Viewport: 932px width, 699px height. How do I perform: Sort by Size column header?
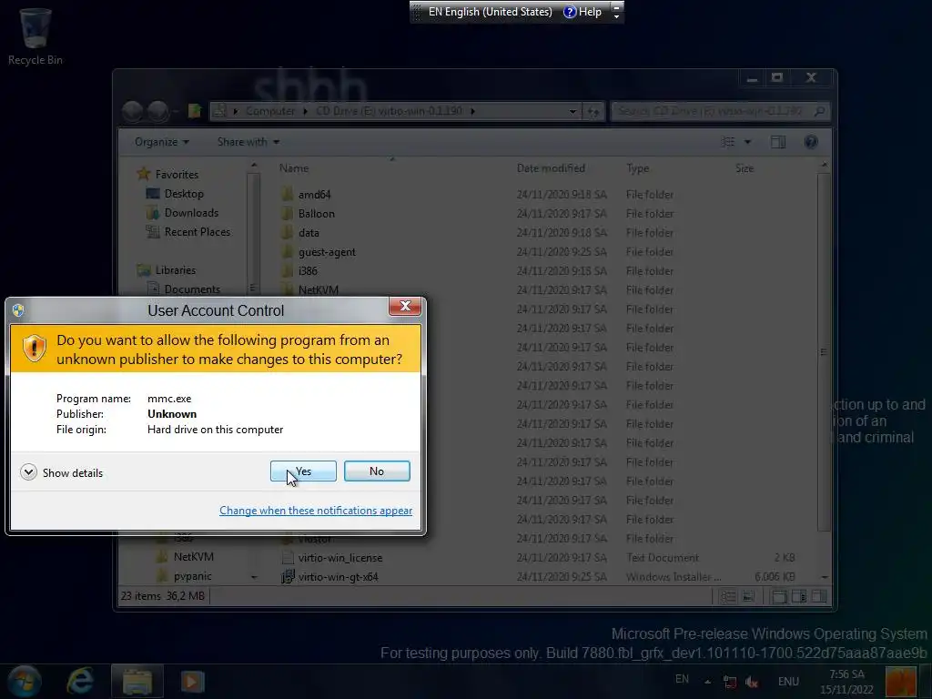745,168
